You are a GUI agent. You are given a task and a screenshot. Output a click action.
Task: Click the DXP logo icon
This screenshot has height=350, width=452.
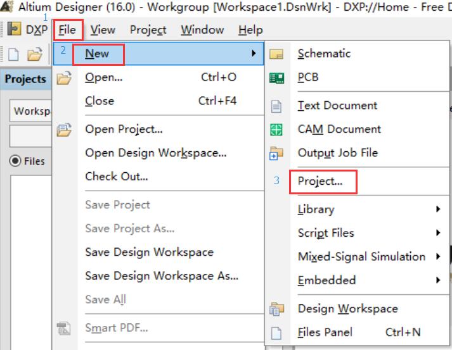[x=14, y=29]
